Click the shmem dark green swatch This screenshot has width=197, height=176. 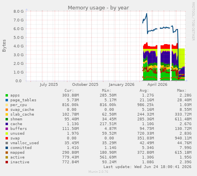coord(7,119)
